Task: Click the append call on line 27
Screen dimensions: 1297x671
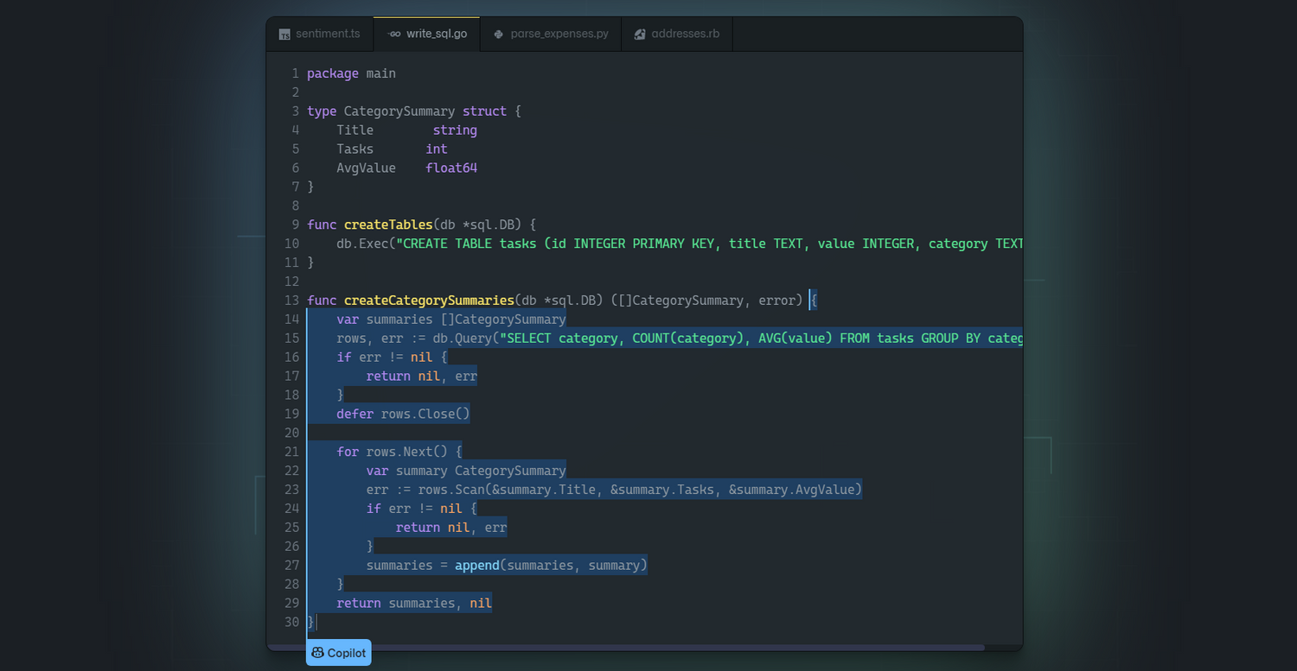Action: click(x=476, y=566)
